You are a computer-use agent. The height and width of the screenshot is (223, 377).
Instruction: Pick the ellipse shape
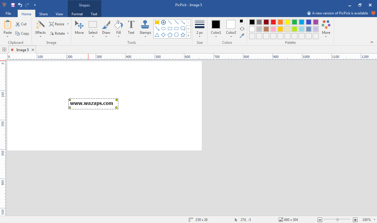(x=163, y=28)
